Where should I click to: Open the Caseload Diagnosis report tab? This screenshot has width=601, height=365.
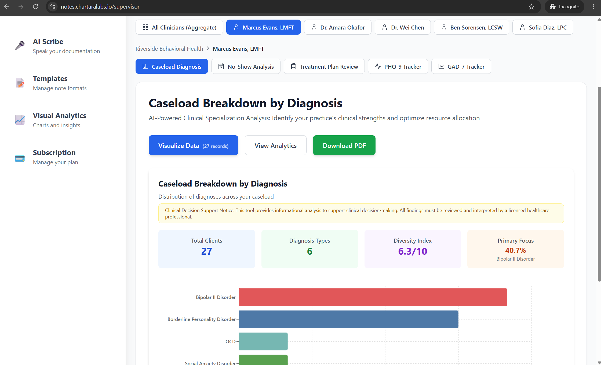coord(172,66)
